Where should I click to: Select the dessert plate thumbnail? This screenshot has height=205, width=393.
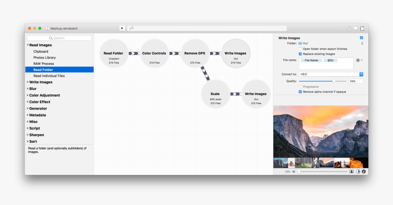click(x=291, y=163)
